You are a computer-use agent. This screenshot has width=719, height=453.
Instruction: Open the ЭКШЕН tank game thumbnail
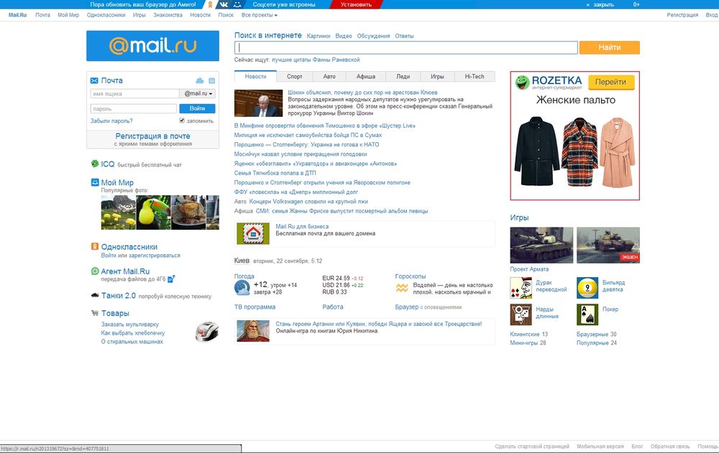click(x=608, y=245)
